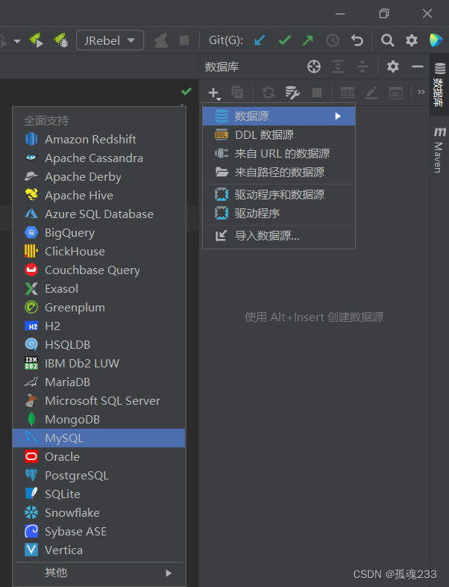Image resolution: width=449 pixels, height=587 pixels.
Task: Select ClickHouse data source
Action: 98,252
